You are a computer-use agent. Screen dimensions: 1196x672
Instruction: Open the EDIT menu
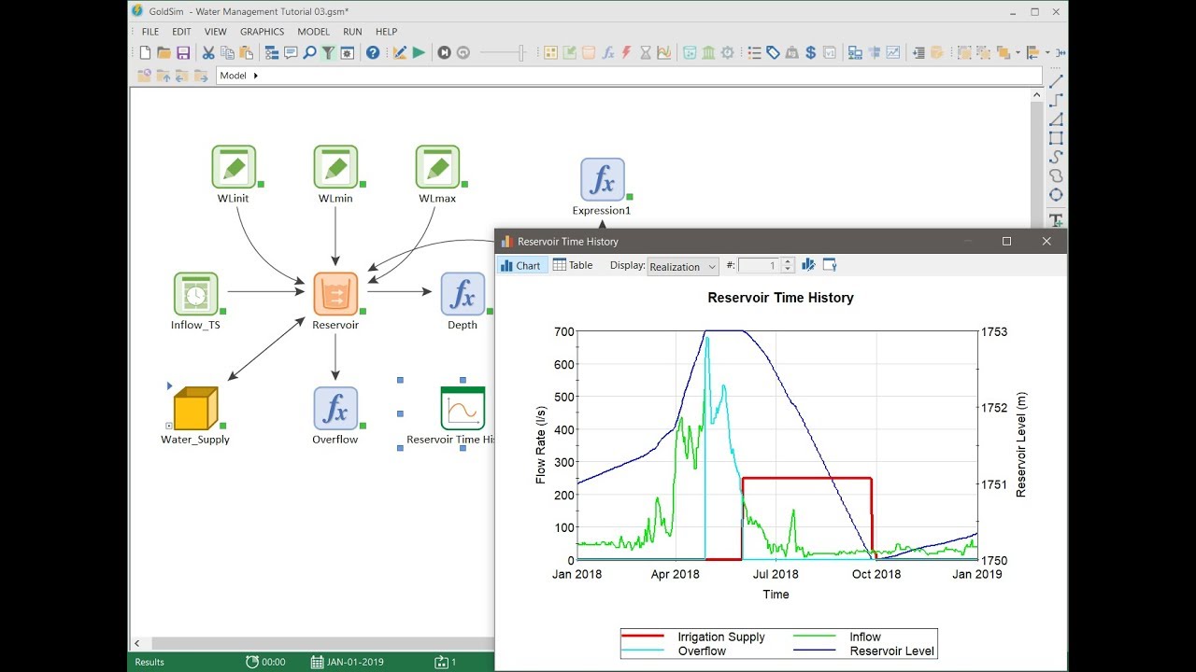click(x=181, y=32)
